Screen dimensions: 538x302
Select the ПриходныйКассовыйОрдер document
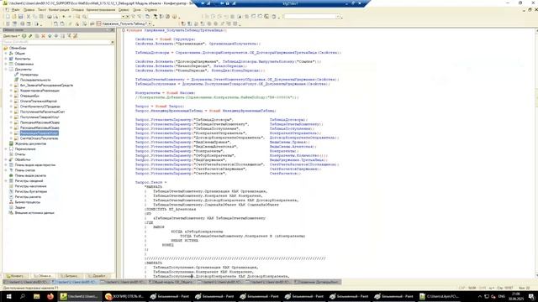click(x=40, y=122)
